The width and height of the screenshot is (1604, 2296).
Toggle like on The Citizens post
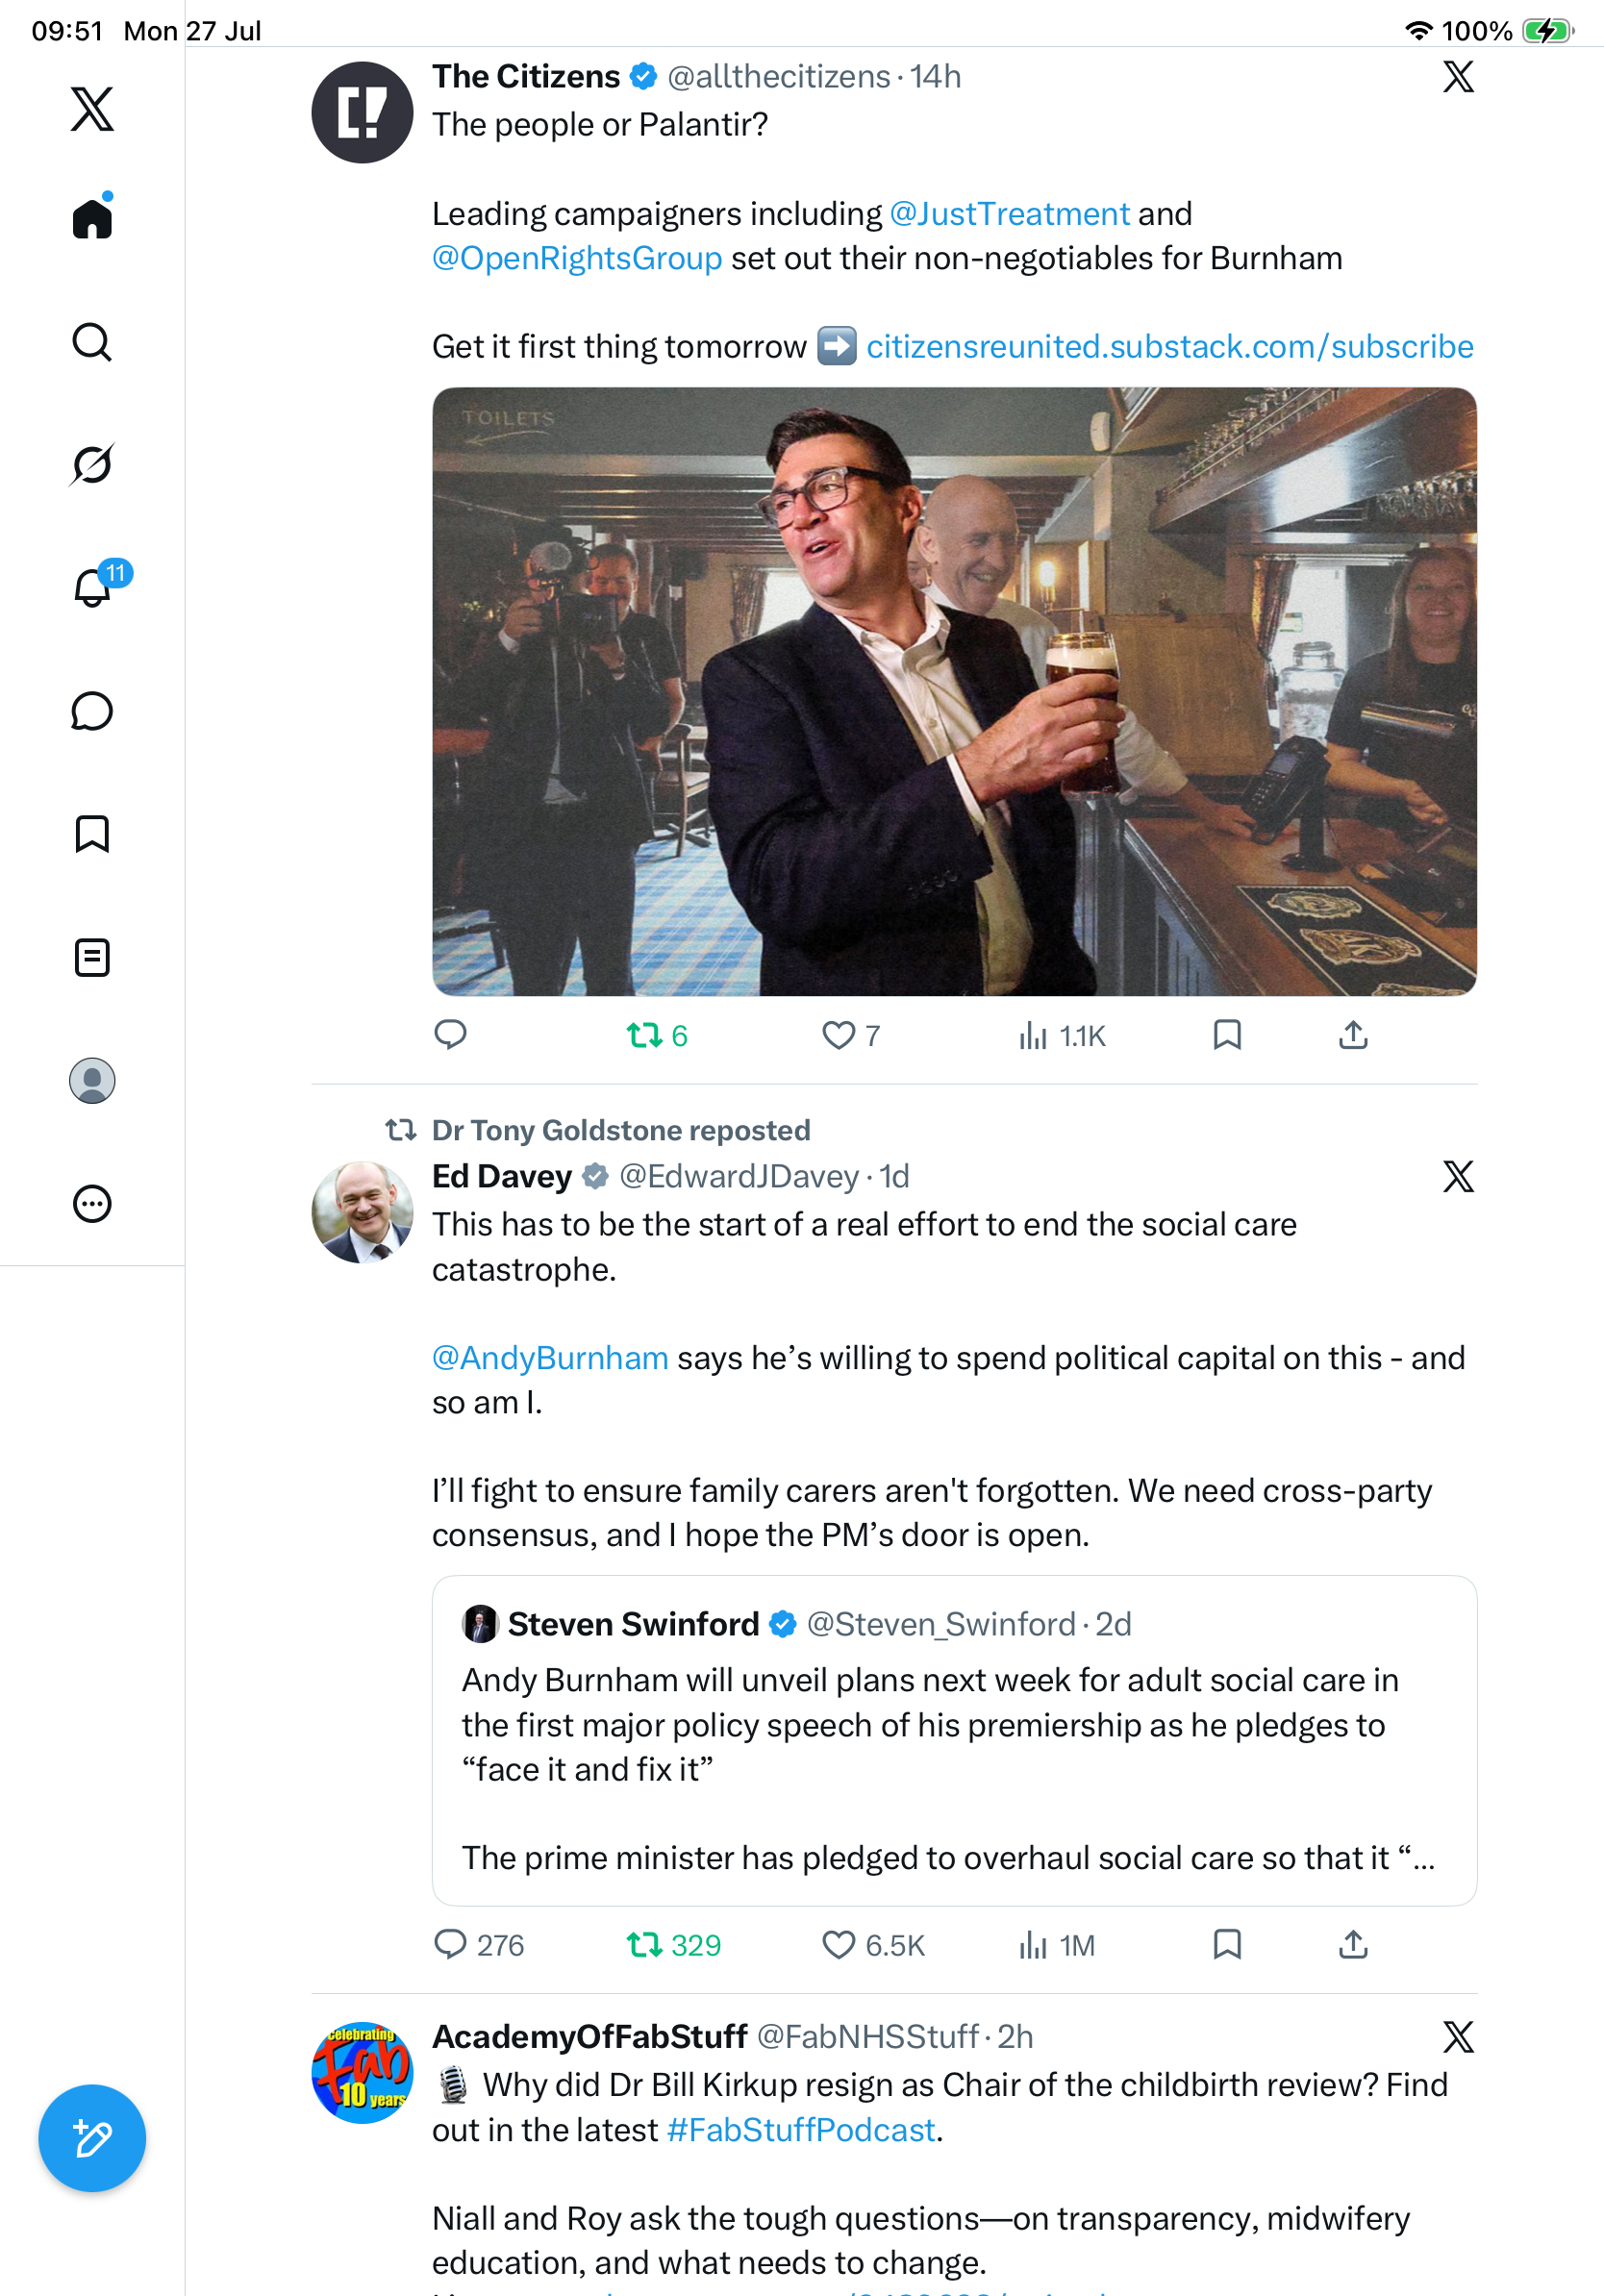(850, 1035)
